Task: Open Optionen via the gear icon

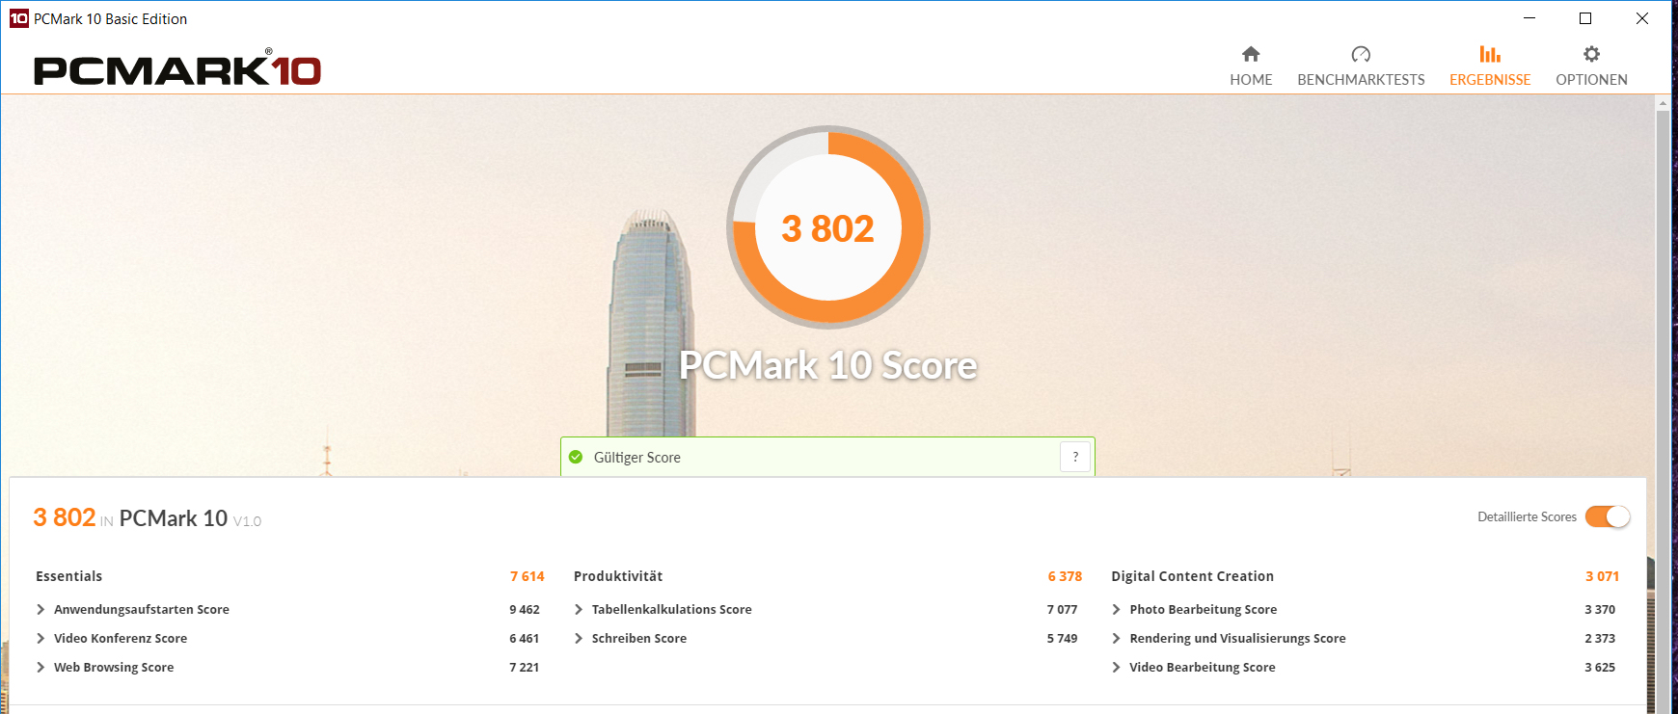Action: click(x=1591, y=55)
